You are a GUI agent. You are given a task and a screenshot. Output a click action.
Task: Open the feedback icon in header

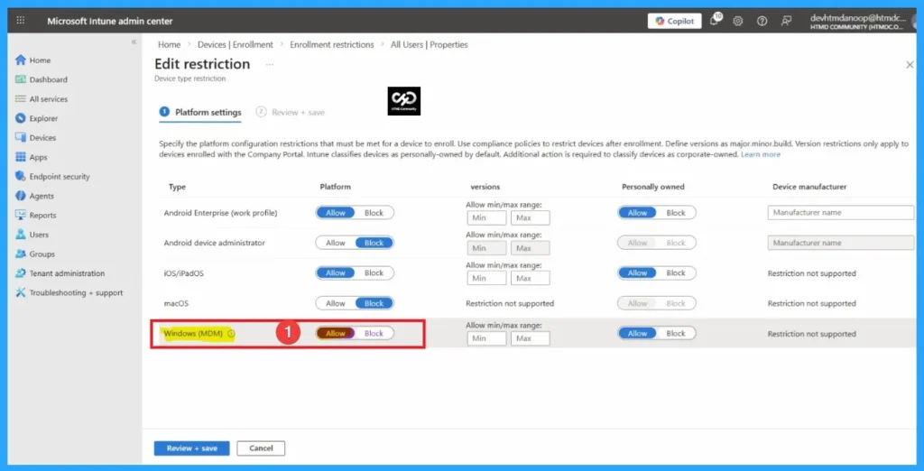coord(786,22)
